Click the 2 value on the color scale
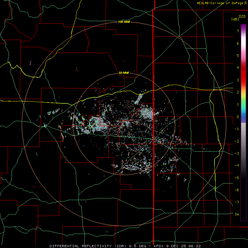The image size is (248, 248). click(238, 92)
